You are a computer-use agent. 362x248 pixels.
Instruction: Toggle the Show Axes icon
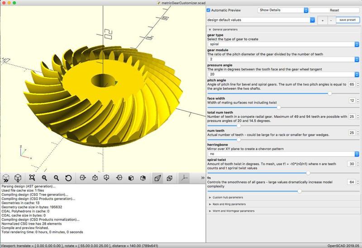[x=184, y=178]
